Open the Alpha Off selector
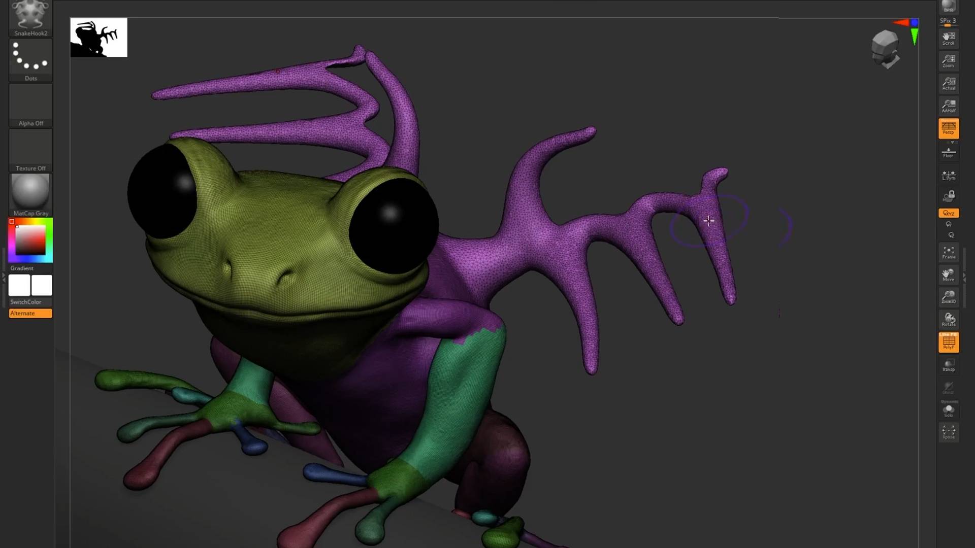 pyautogui.click(x=30, y=105)
